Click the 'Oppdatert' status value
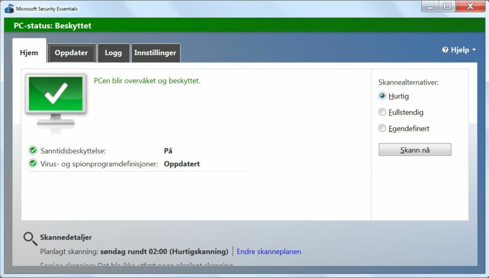The image size is (489, 278). pos(182,164)
